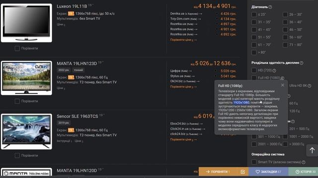The image size is (318, 178).
Task: Enable the 36 – 40" diagonal filter
Action: tap(285, 22)
